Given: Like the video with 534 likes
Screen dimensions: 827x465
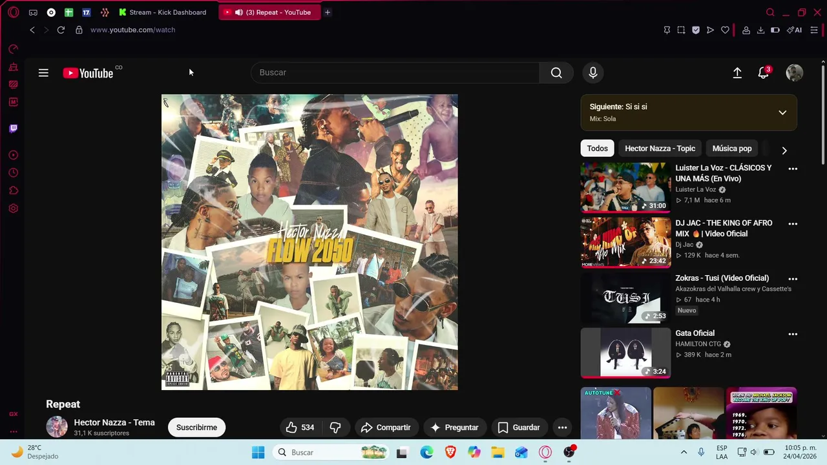Looking at the screenshot, I should (300, 428).
